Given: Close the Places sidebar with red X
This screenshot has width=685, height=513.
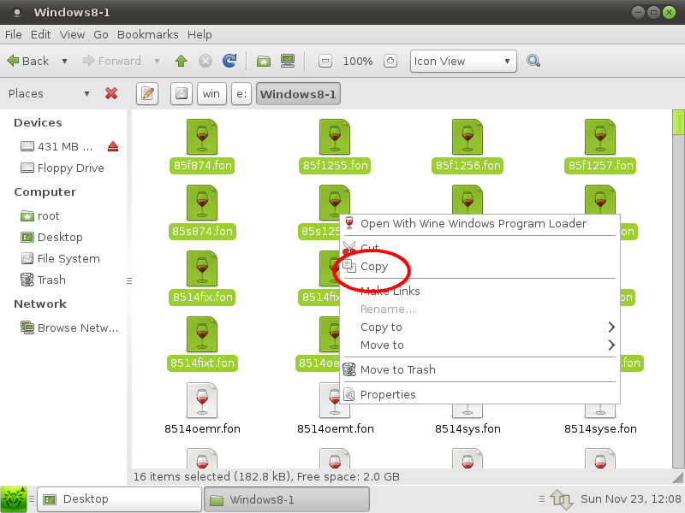Looking at the screenshot, I should pyautogui.click(x=111, y=93).
